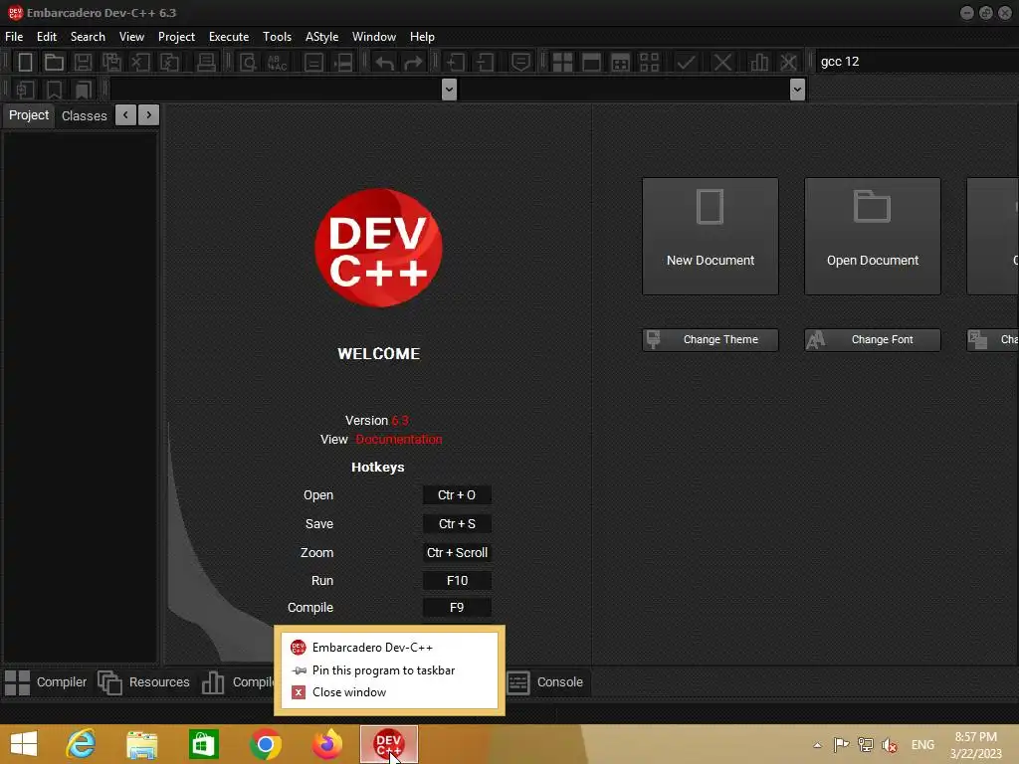Click the four outlined squares rebuild icon
Viewport: 1019px width, 764px height.
(x=649, y=63)
